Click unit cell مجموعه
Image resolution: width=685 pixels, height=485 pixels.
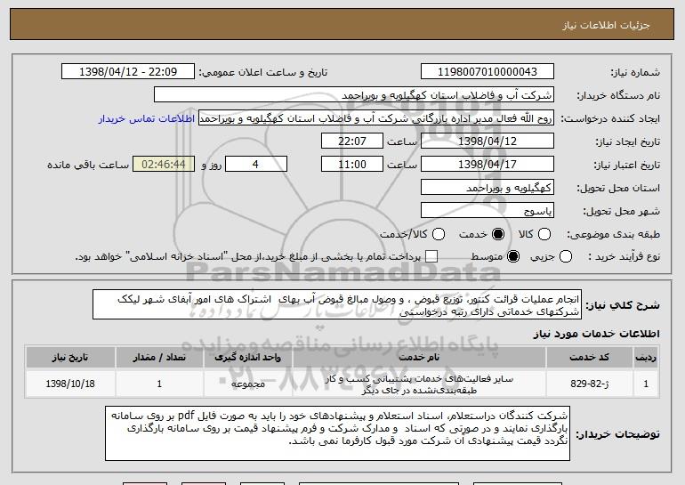pyautogui.click(x=247, y=384)
